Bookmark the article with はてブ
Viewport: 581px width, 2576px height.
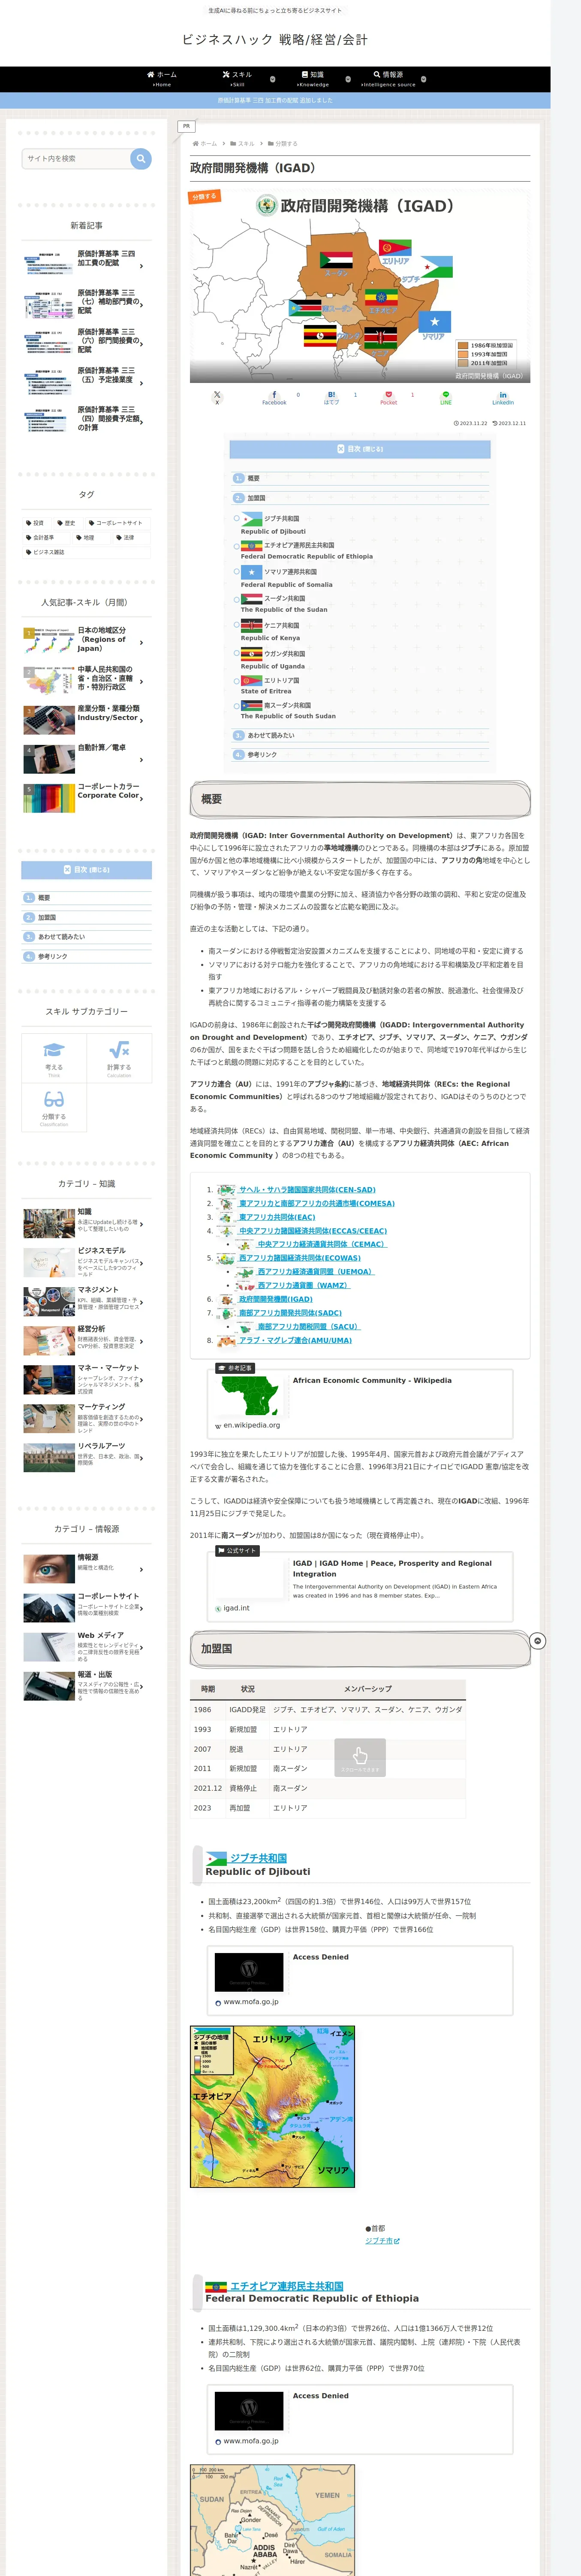pyautogui.click(x=331, y=398)
